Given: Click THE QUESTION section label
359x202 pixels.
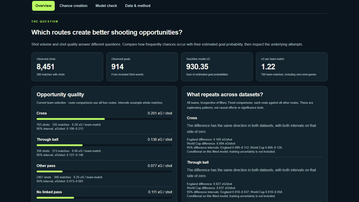Looking at the screenshot, I should tap(45, 21).
